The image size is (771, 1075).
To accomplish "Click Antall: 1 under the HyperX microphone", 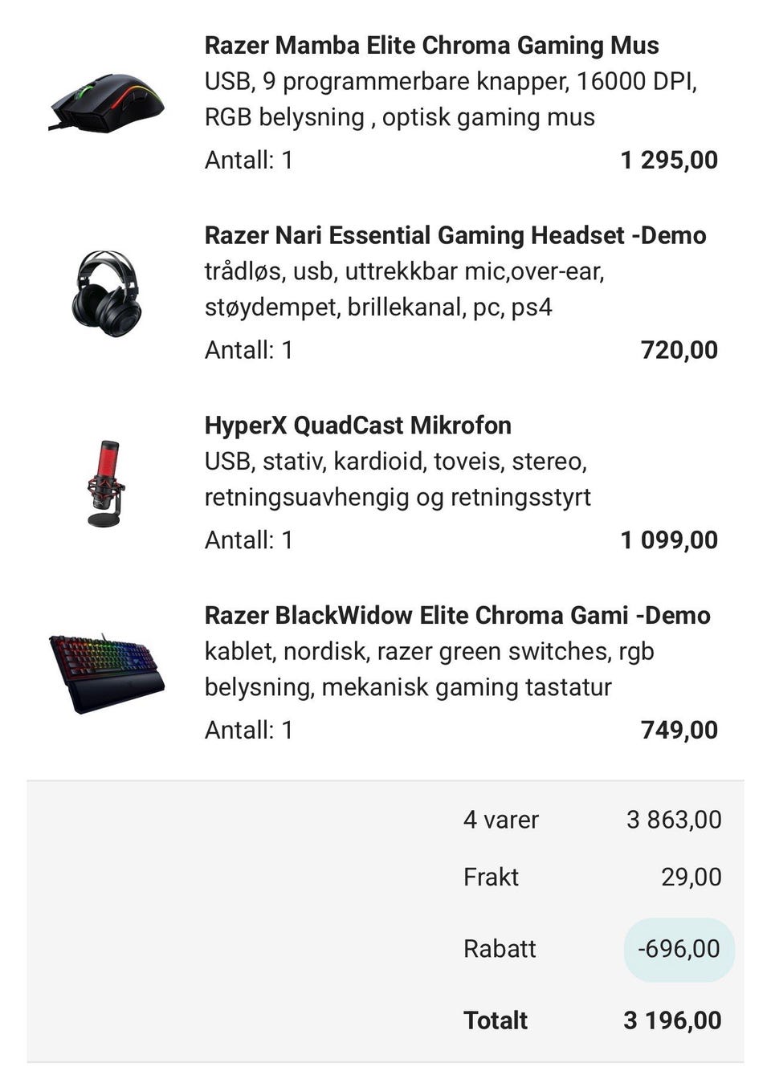I will tap(248, 540).
